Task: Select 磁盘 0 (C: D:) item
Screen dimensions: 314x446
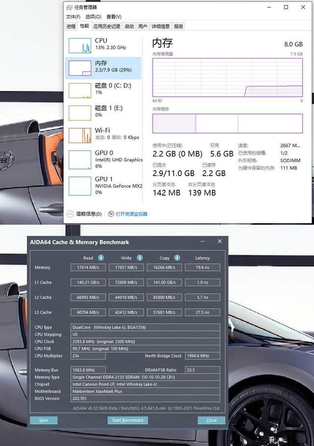Action: (x=104, y=90)
